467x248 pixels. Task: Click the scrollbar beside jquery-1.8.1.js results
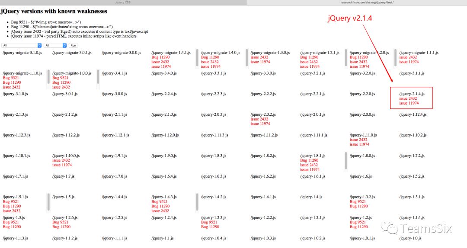(x=346, y=161)
